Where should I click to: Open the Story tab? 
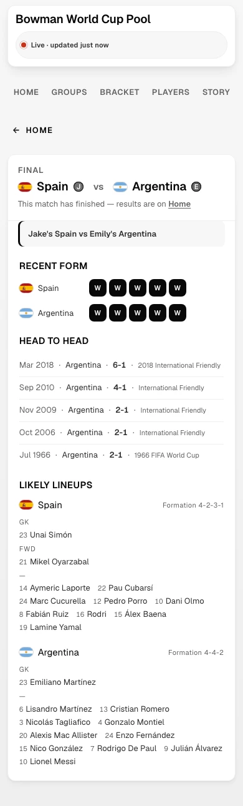click(216, 92)
